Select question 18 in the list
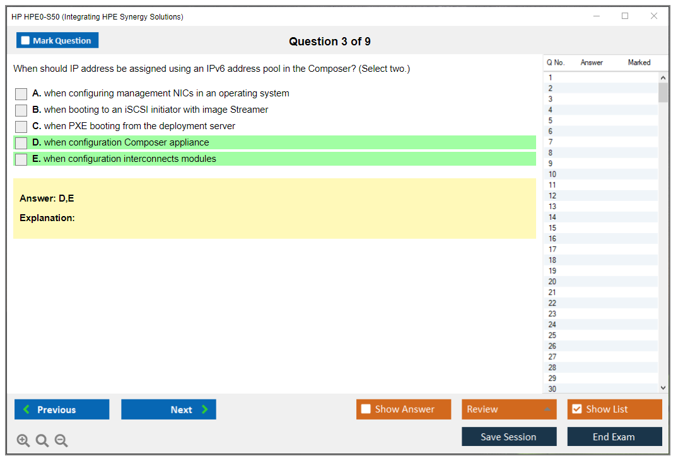Screen dimensions: 678x463 point(552,260)
